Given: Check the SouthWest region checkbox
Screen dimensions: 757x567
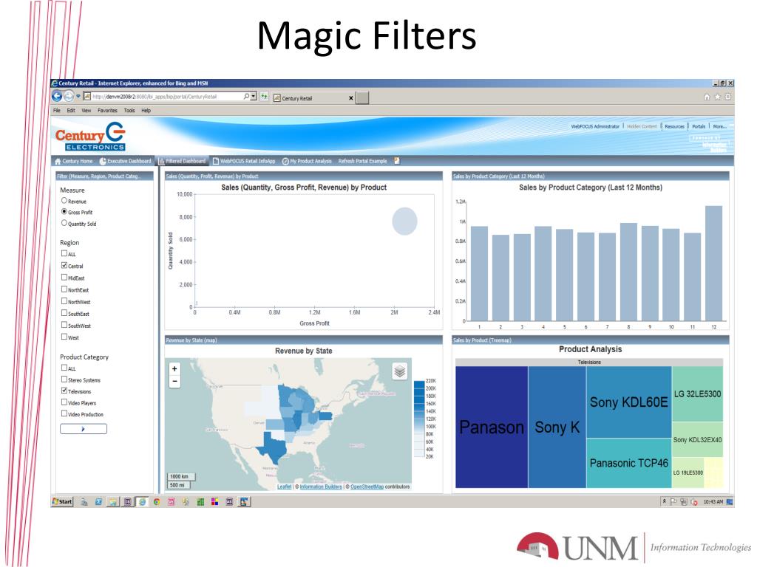Looking at the screenshot, I should (x=64, y=325).
